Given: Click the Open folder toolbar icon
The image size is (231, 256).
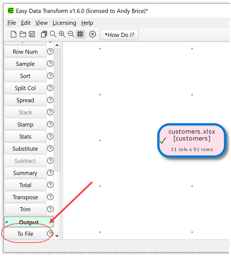Looking at the screenshot, I should (x=23, y=34).
